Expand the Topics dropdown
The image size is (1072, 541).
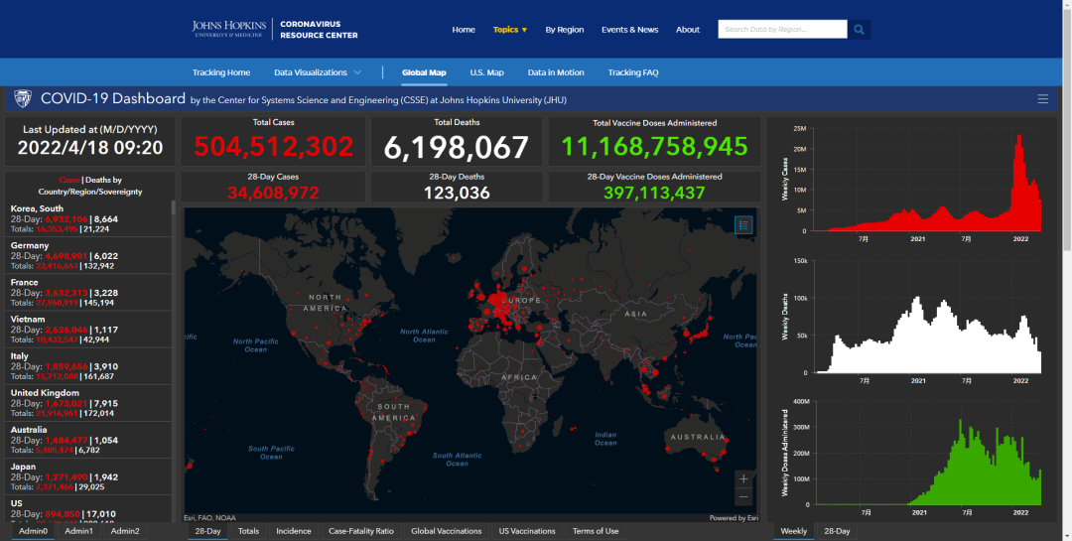(510, 30)
